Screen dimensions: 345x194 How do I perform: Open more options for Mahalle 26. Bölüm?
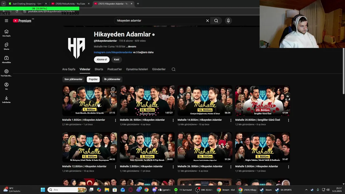(x=231, y=167)
